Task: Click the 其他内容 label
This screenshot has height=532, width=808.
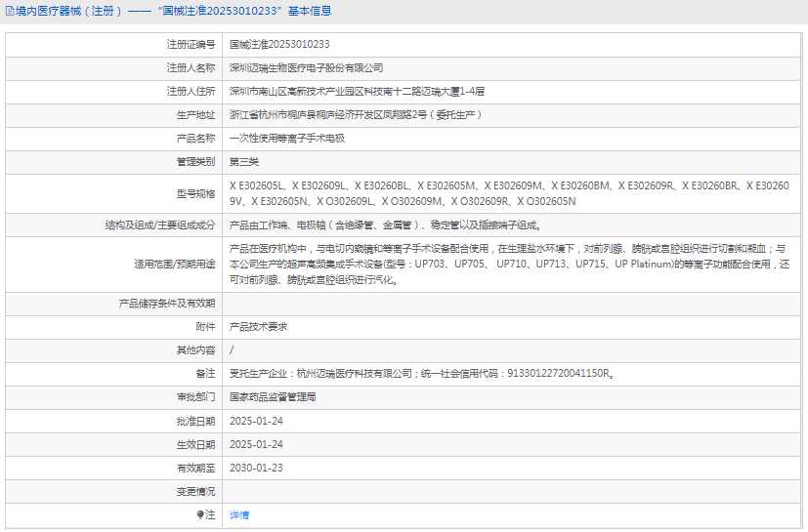Action: coord(195,350)
